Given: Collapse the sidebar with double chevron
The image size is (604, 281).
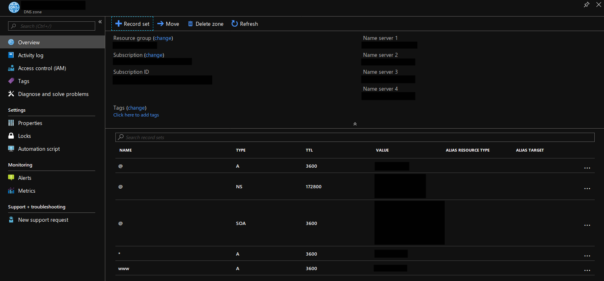Looking at the screenshot, I should [x=100, y=22].
